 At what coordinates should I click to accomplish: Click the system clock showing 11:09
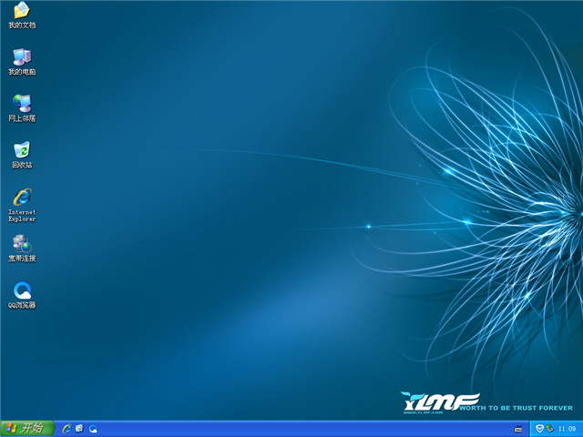coord(567,428)
